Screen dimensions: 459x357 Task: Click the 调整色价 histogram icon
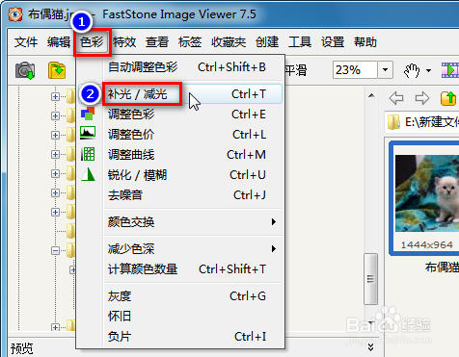[88, 133]
